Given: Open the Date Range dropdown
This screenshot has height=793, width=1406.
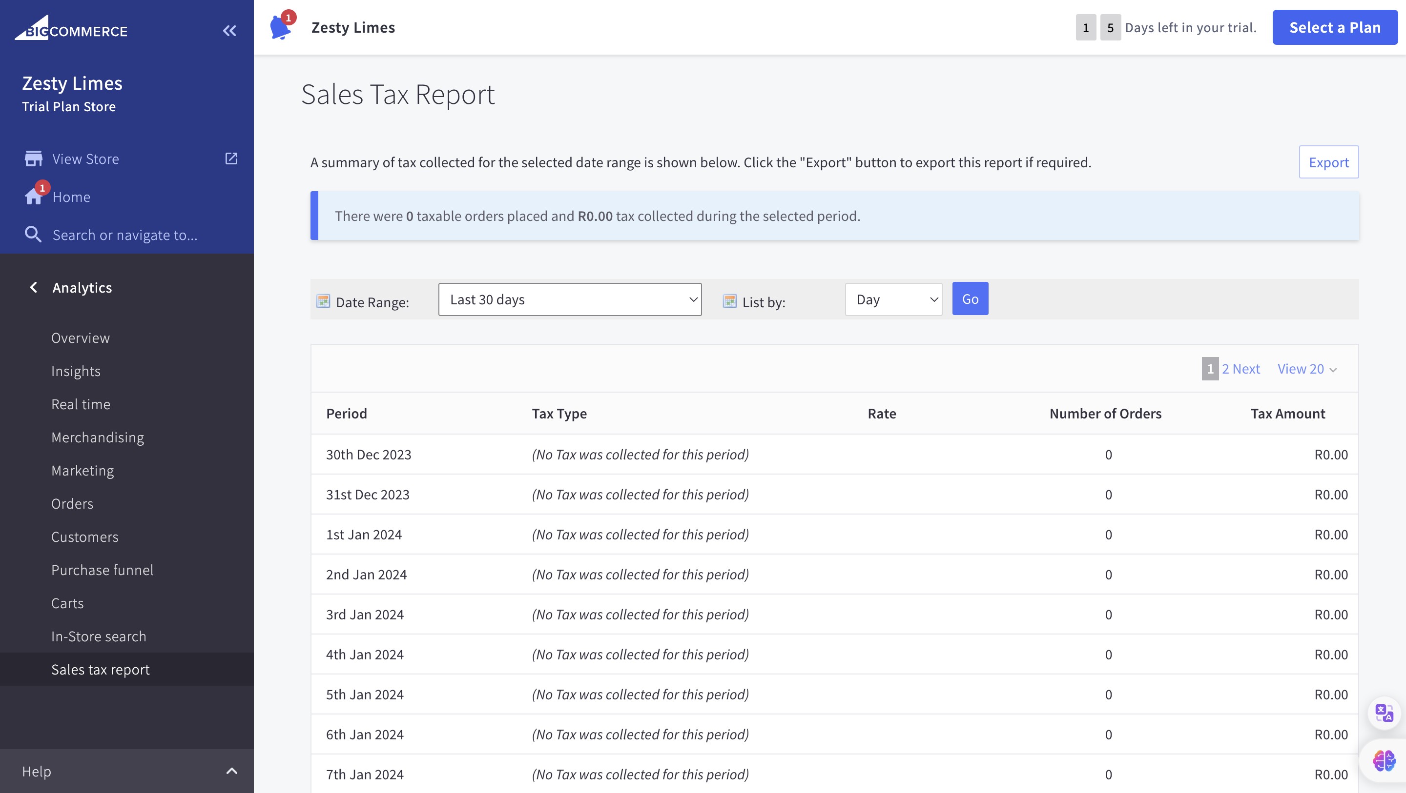Looking at the screenshot, I should point(569,299).
